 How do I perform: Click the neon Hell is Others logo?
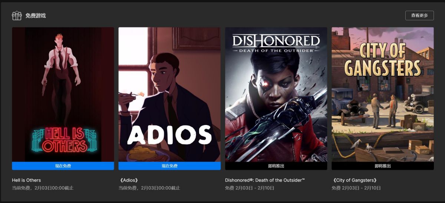(x=64, y=140)
